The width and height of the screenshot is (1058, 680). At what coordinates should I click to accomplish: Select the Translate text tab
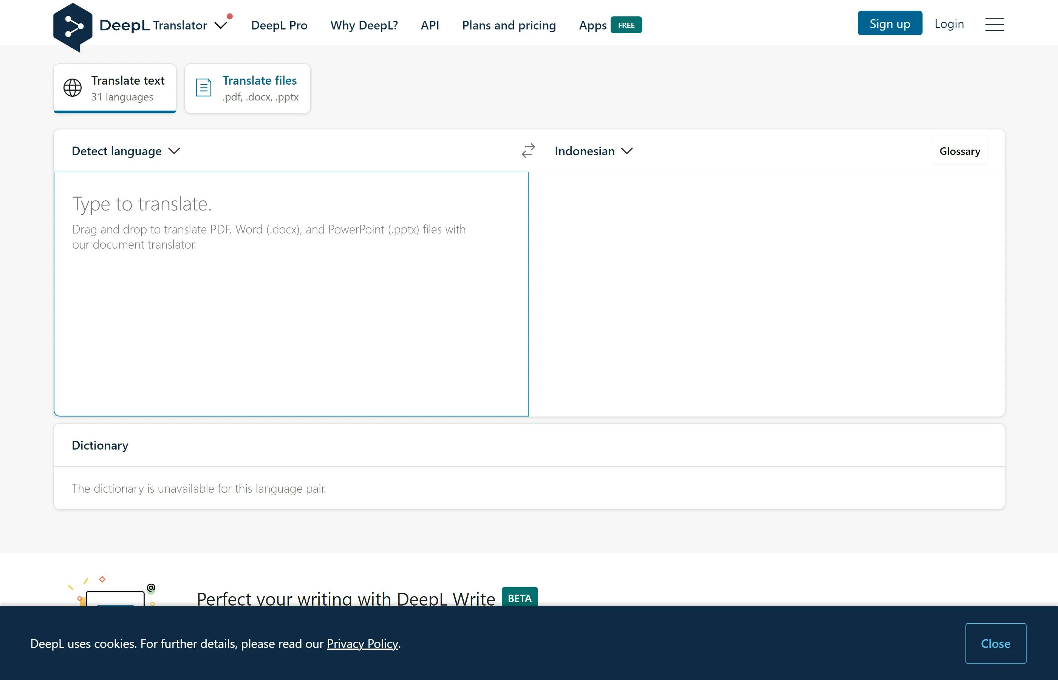[115, 88]
